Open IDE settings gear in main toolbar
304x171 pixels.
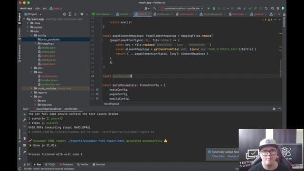278,9
